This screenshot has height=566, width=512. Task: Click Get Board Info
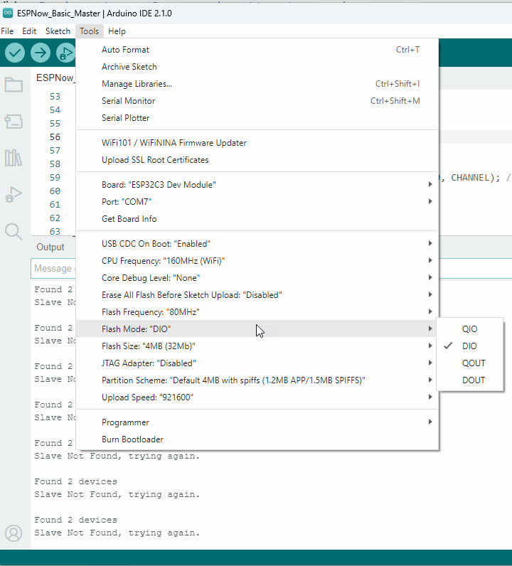[x=257, y=219]
